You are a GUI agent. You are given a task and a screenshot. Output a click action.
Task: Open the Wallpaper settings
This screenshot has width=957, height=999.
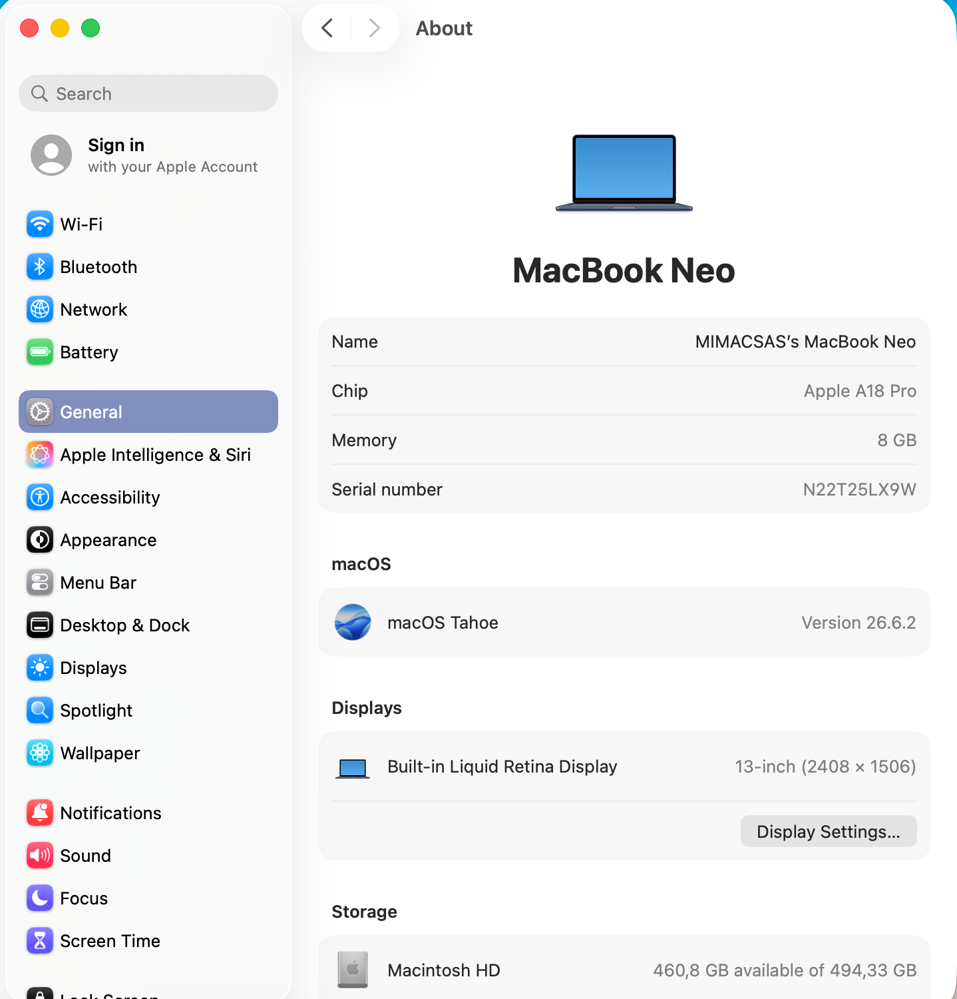(148, 753)
